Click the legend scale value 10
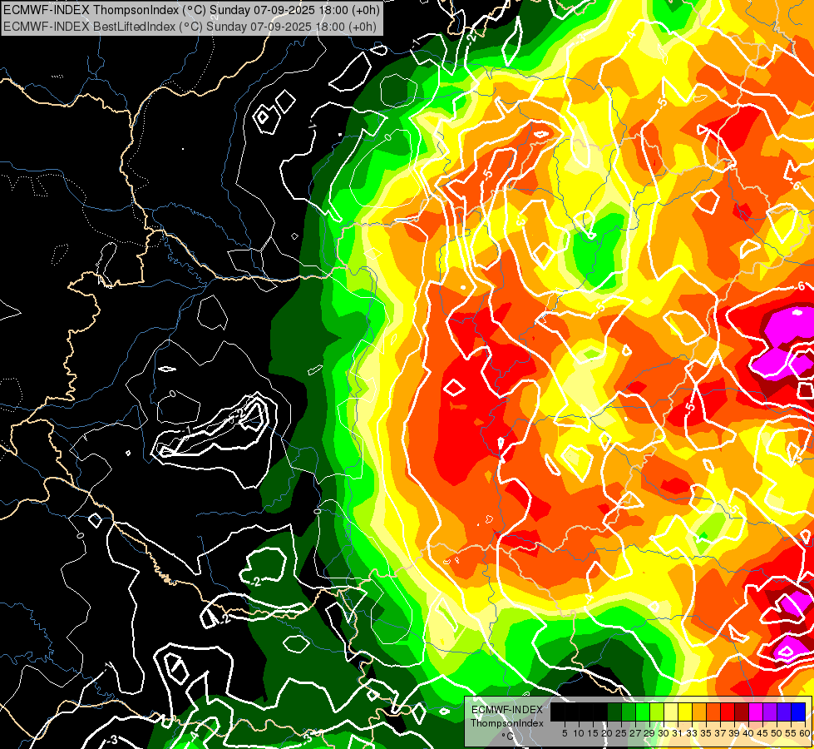Viewport: 814px width, 749px height. click(579, 733)
